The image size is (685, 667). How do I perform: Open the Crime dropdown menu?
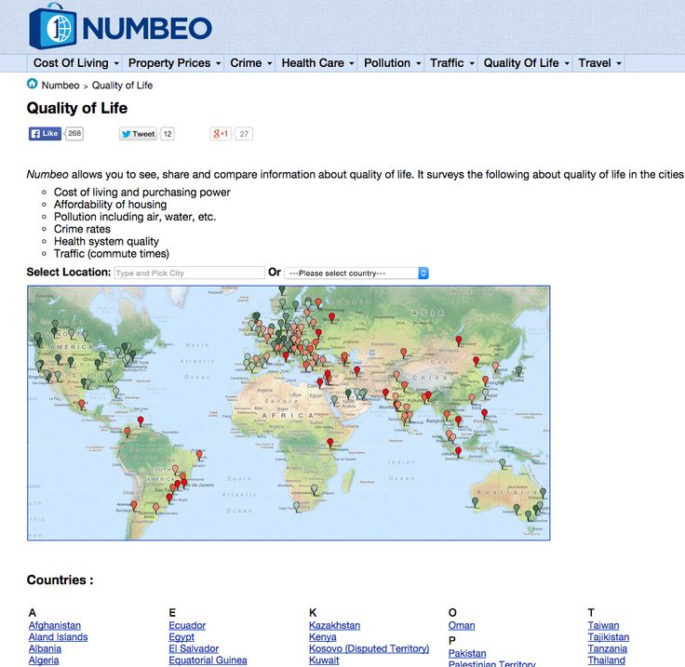251,63
